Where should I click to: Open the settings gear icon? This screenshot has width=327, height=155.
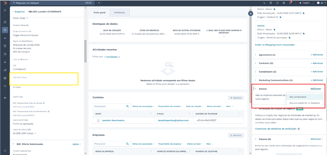tap(284, 3)
